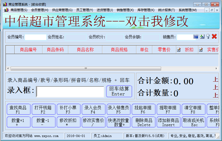Expand the 系统管理(M) menu
222x141 pixels.
click(187, 10)
